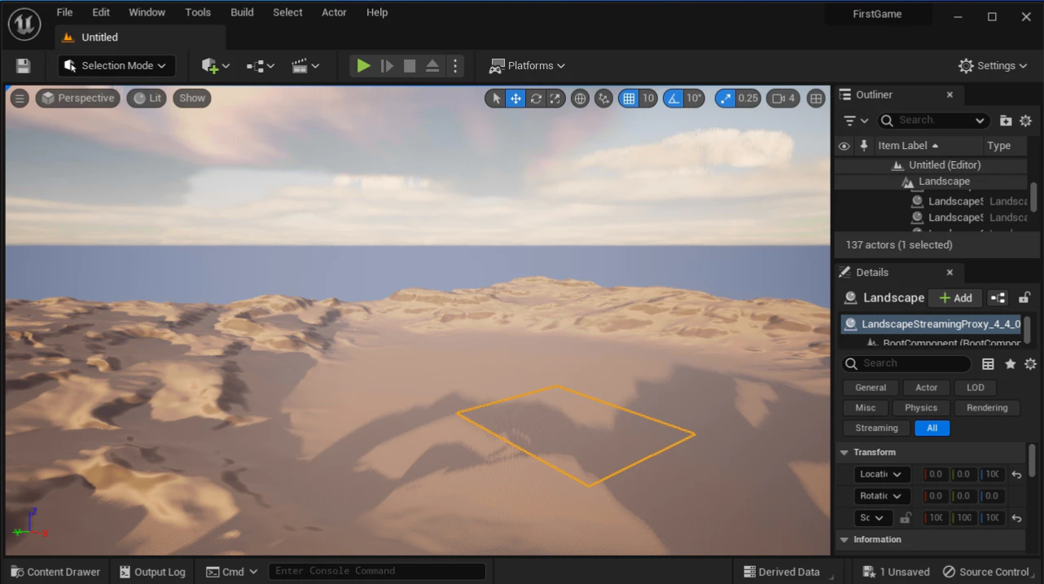Open the Tools menu

198,12
